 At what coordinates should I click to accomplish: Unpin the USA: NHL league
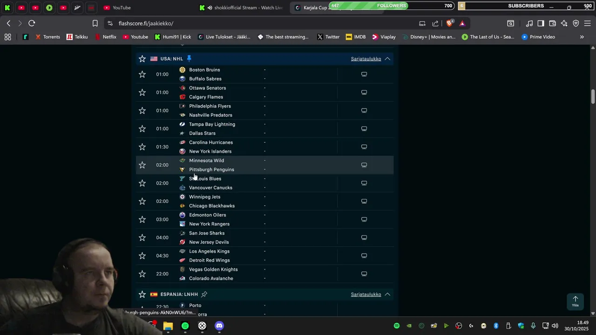pos(189,59)
